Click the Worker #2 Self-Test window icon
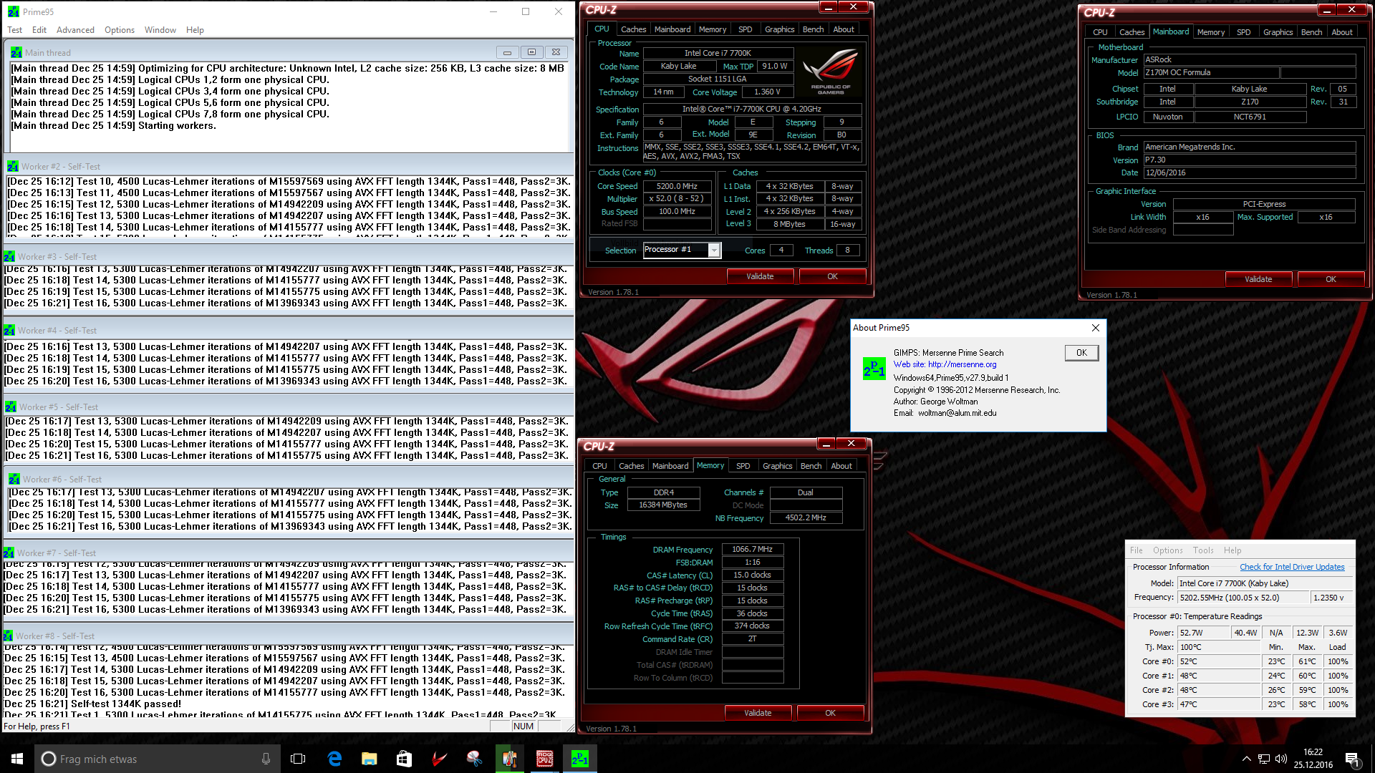Image resolution: width=1375 pixels, height=773 pixels. [13, 166]
